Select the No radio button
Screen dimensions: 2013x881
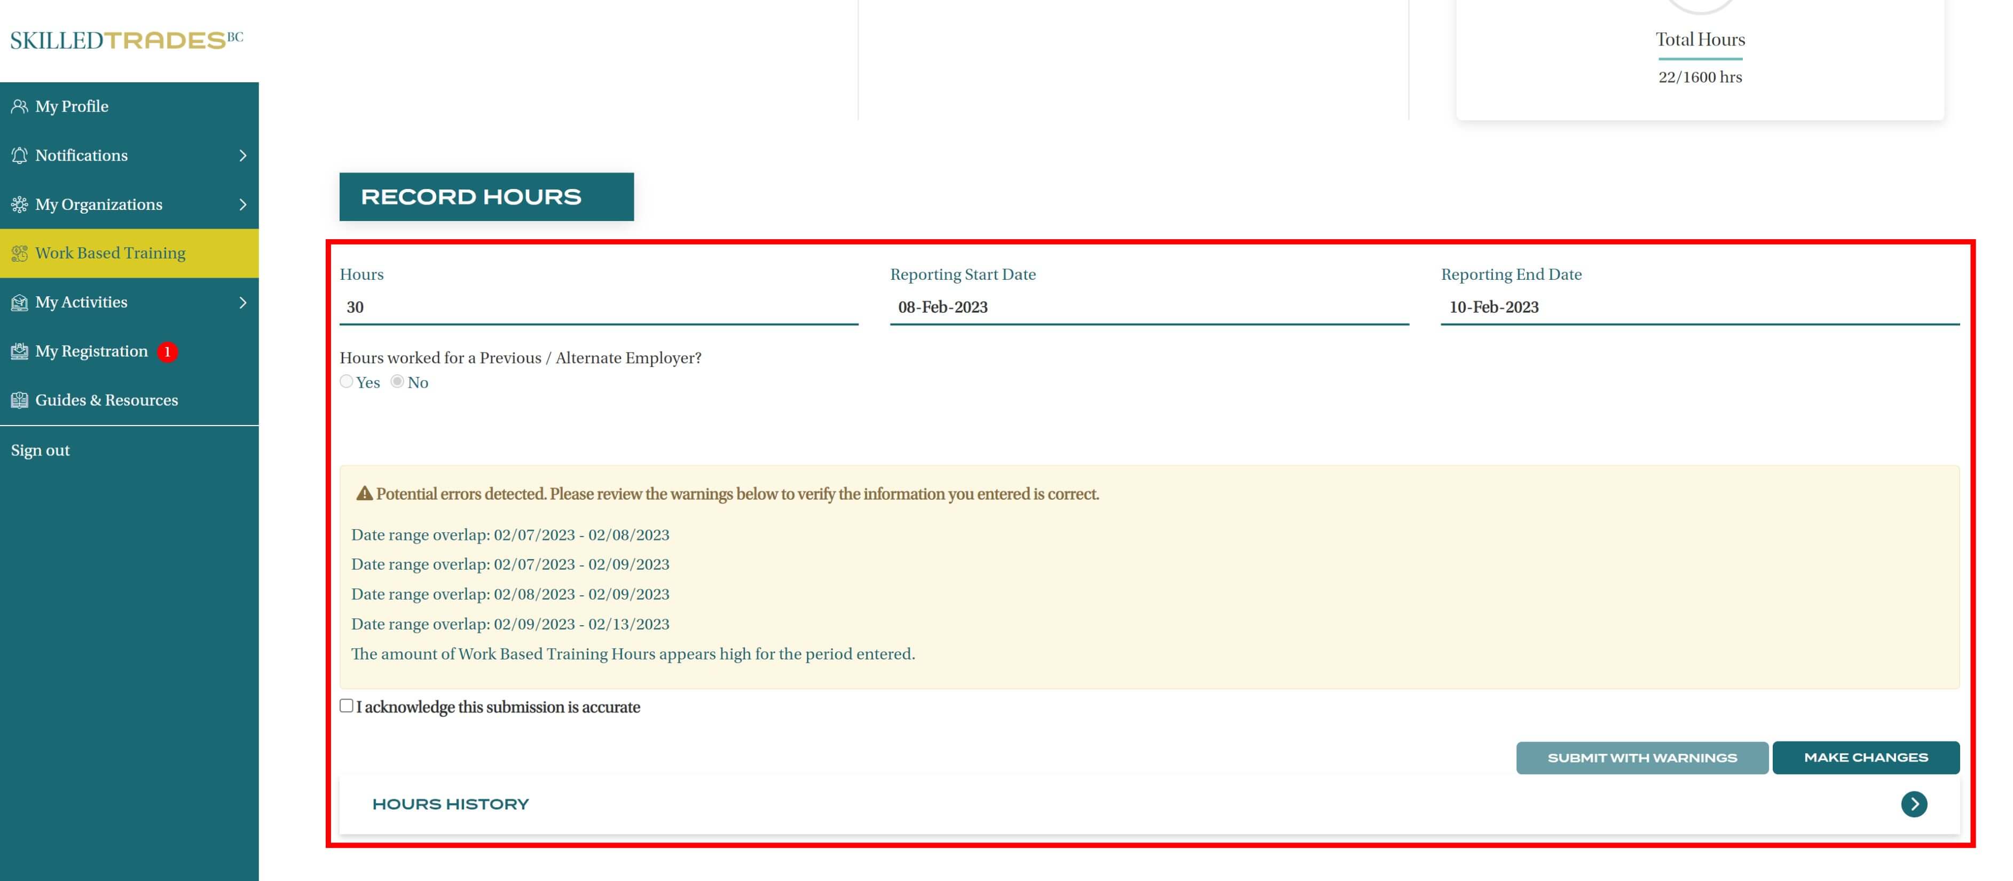click(397, 381)
